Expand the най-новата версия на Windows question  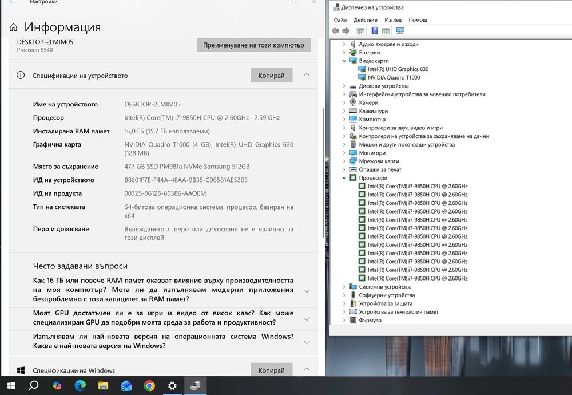[x=307, y=342]
